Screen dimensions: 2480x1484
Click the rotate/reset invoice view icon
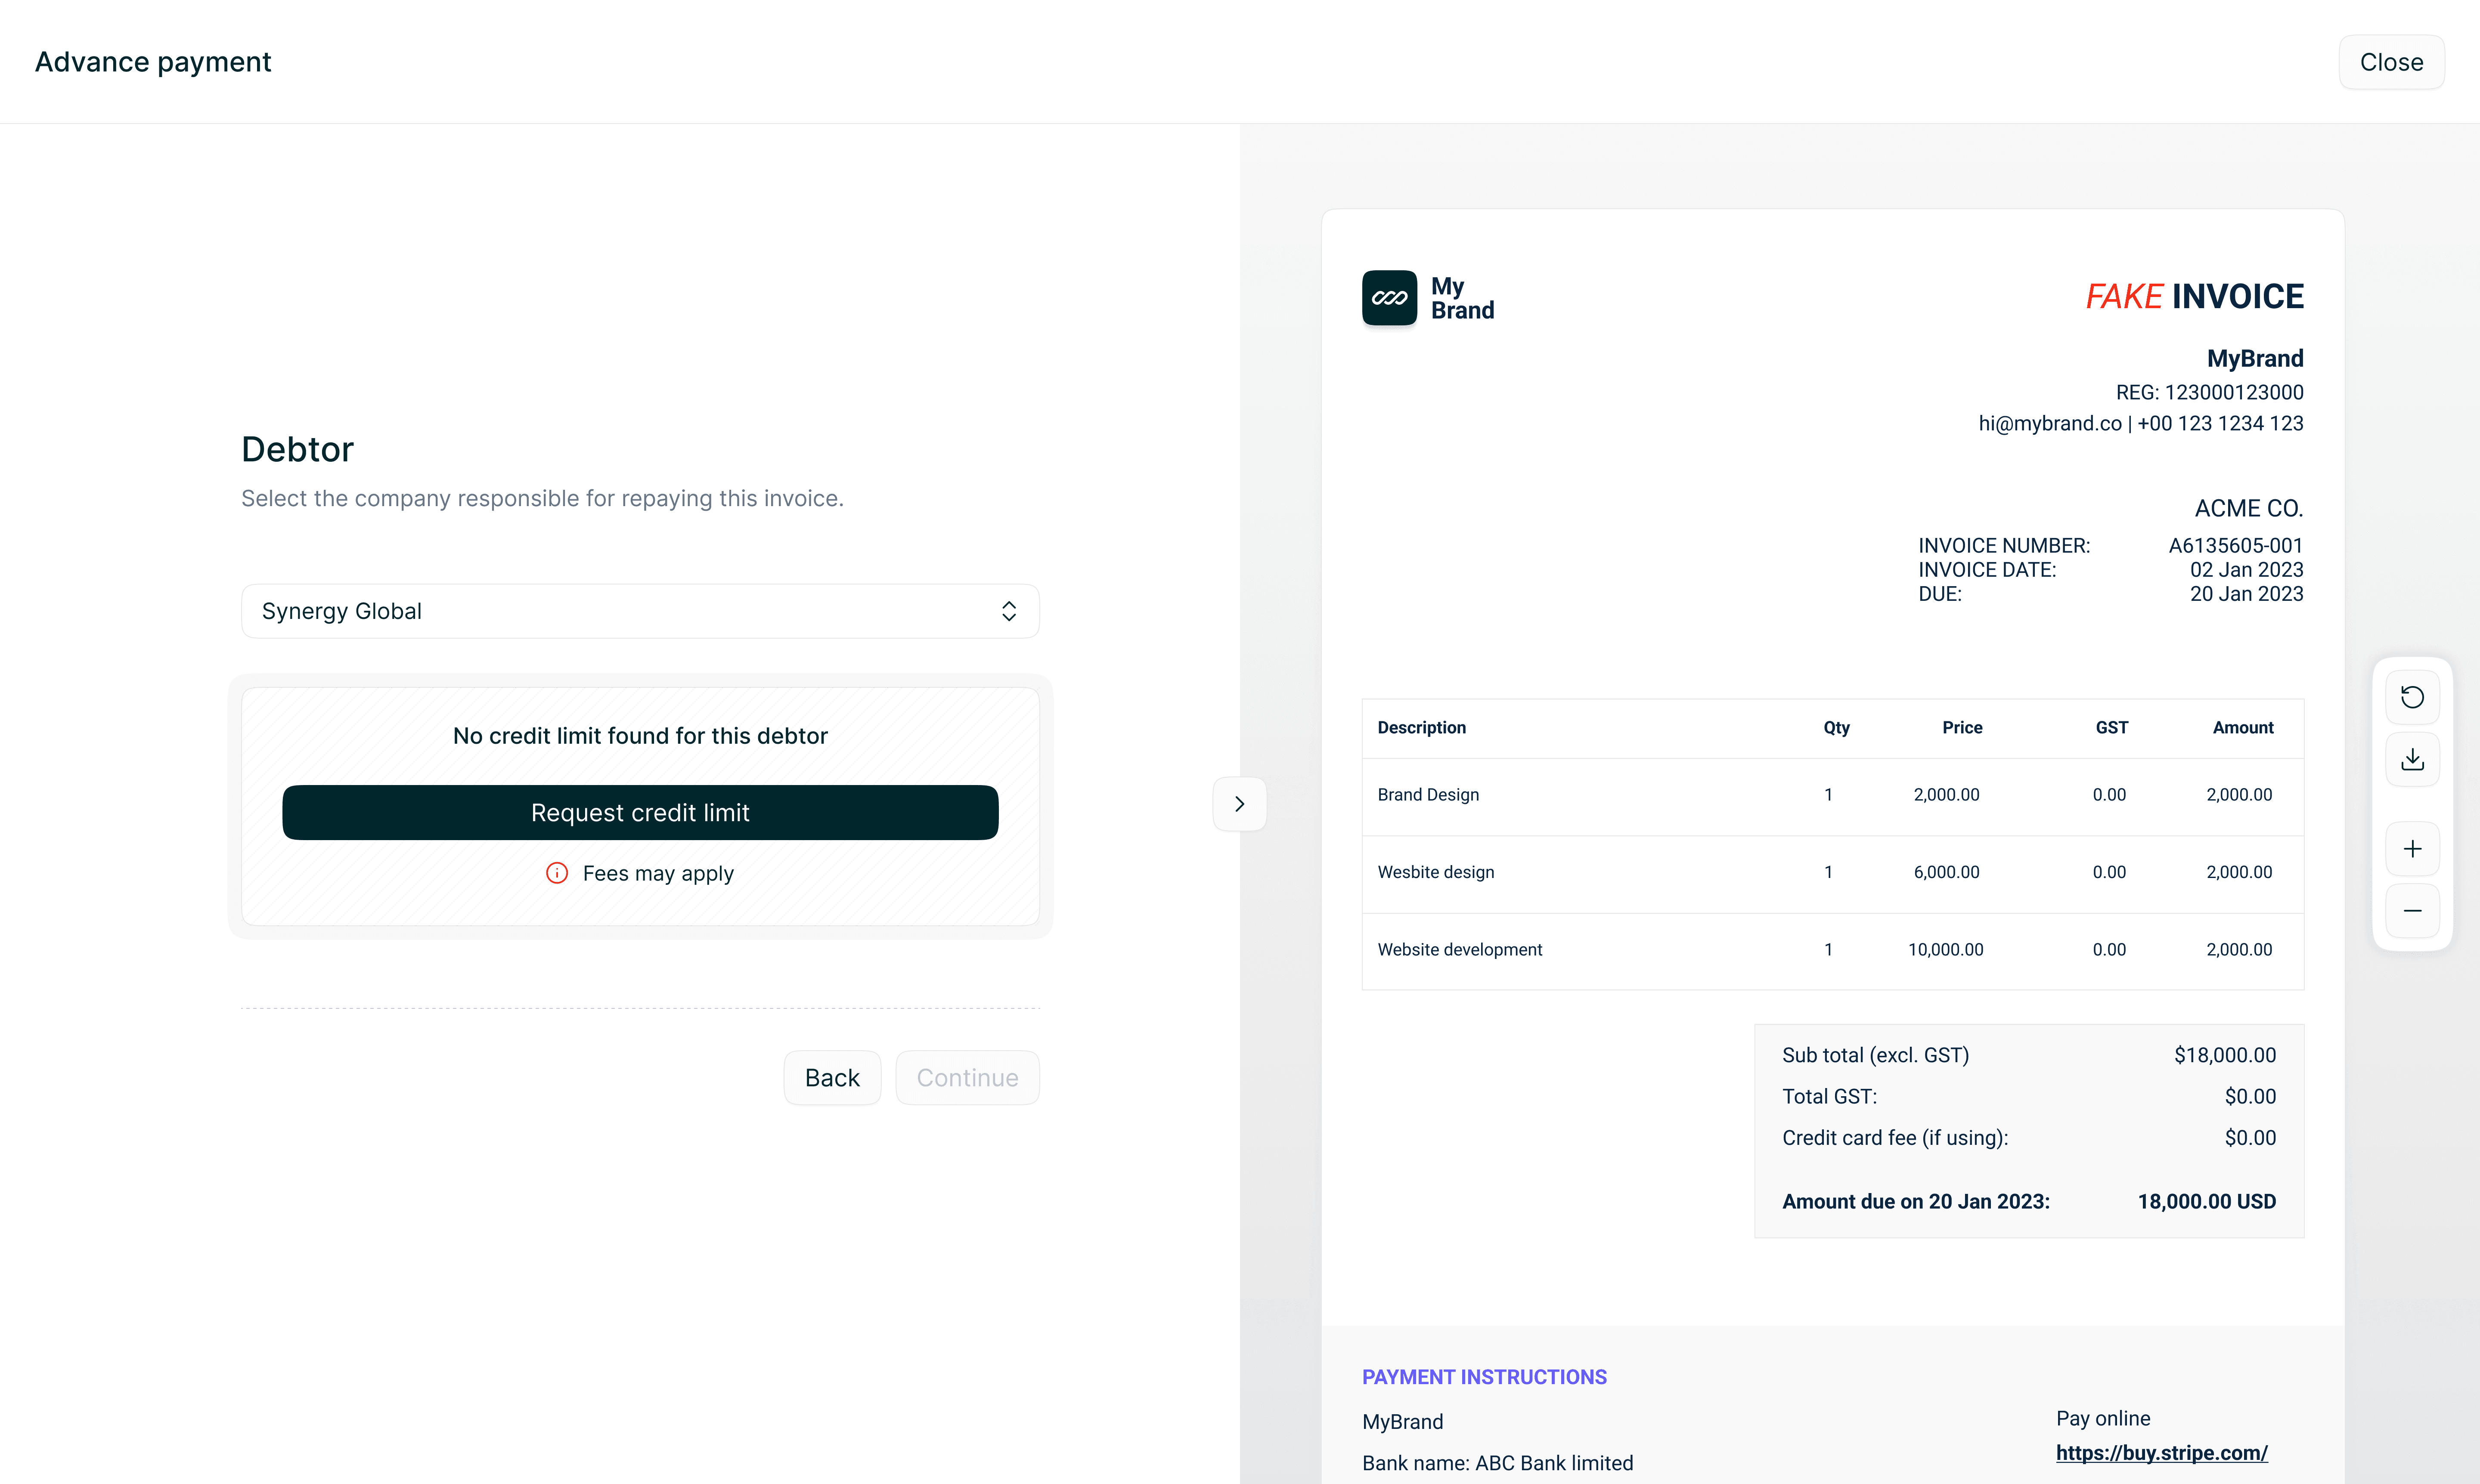[x=2412, y=697]
